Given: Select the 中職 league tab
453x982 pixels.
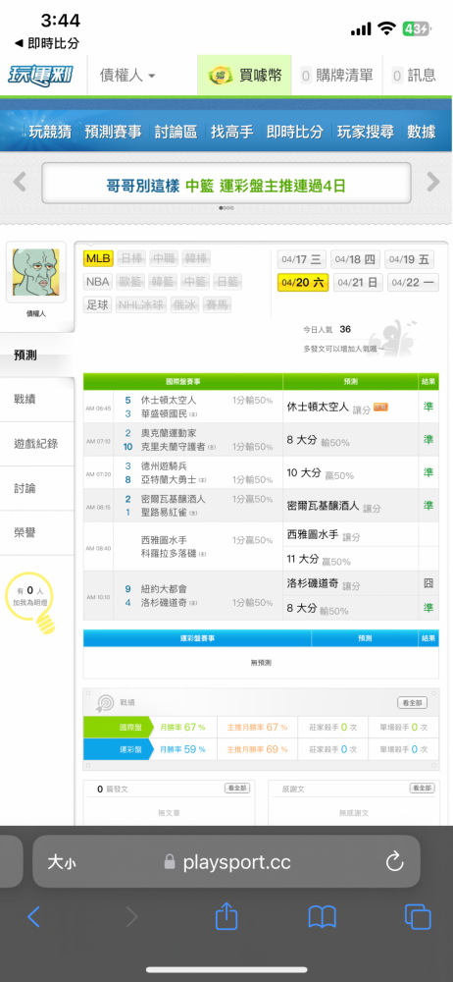Looking at the screenshot, I should 164,258.
